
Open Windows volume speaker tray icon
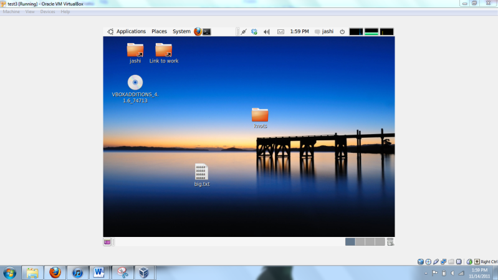[x=453, y=273]
